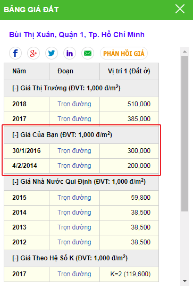The width and height of the screenshot is (193, 289).
Task: Select the Vị trí 1 (Đất ở) header
Action: click(129, 71)
